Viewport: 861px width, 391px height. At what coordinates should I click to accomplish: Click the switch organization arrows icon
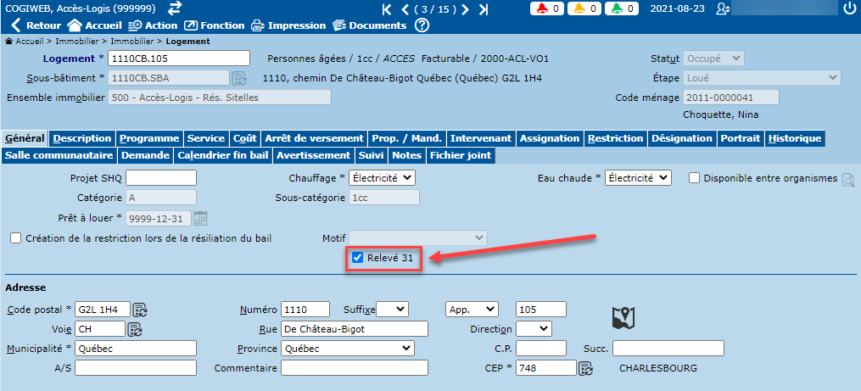click(x=175, y=8)
